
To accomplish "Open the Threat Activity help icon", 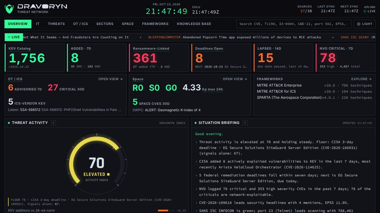I will pos(53,123).
